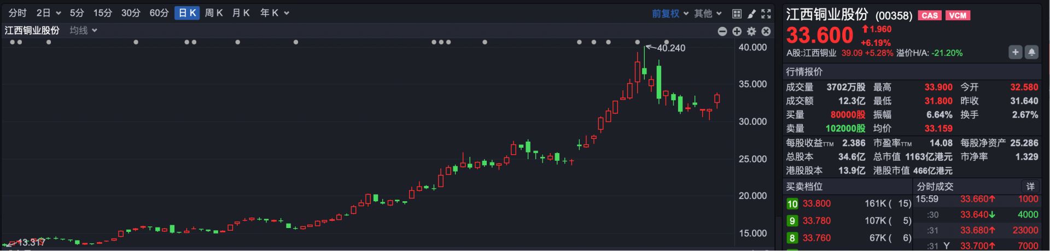Open the chart layout grid icon
The image size is (1050, 251).
pos(737,14)
